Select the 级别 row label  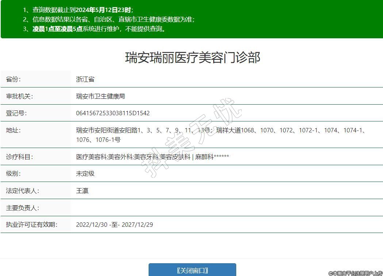pyautogui.click(x=14, y=174)
